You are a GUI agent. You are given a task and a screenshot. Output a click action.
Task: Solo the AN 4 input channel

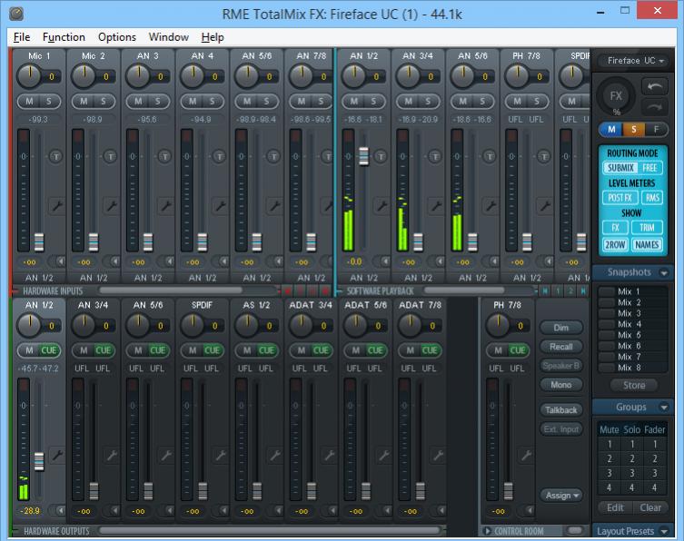pyautogui.click(x=212, y=101)
